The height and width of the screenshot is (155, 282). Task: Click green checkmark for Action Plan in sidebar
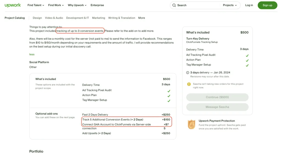247,61
